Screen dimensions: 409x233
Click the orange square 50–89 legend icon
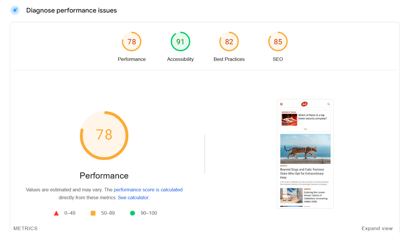point(93,213)
